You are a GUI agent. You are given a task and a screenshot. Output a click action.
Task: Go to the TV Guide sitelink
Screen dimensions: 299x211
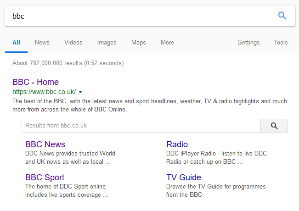184,178
